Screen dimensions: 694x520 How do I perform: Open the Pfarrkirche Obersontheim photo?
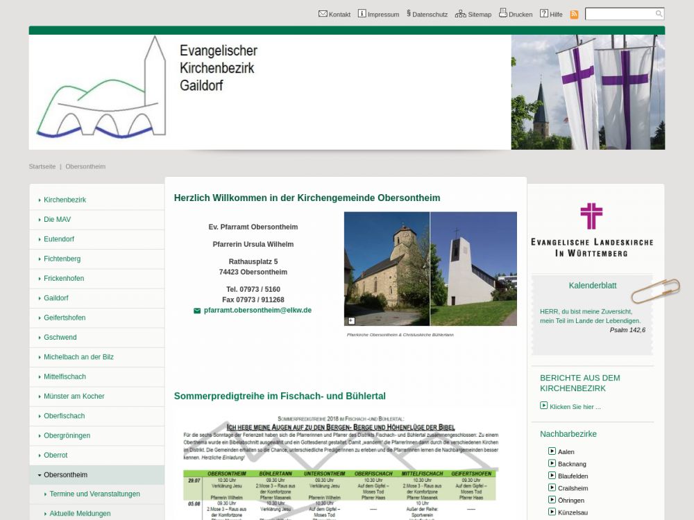pos(387,268)
